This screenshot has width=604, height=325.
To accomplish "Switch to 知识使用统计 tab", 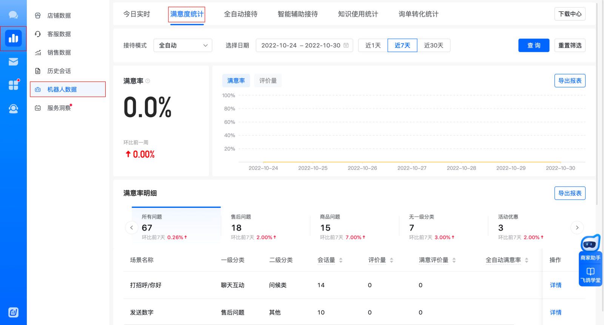I will click(x=358, y=14).
